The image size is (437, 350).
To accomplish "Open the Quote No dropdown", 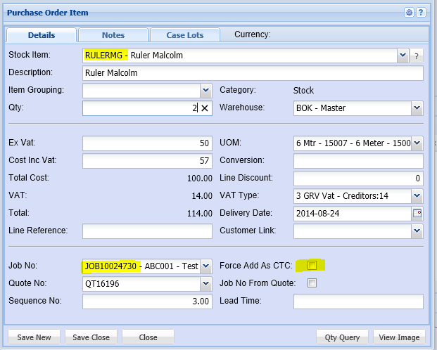I will [205, 284].
